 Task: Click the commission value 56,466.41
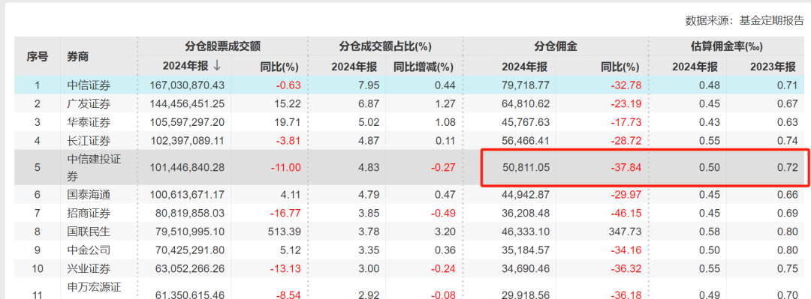[x=526, y=140]
